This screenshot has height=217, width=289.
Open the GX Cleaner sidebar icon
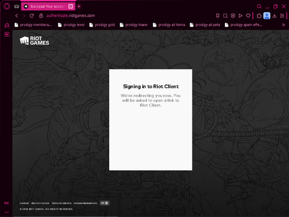point(7,25)
